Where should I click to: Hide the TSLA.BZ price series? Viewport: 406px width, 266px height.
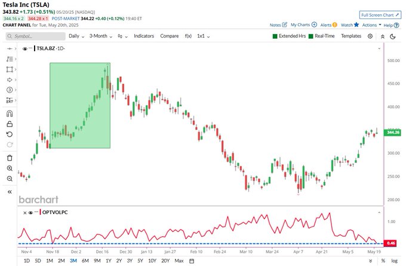25,49
